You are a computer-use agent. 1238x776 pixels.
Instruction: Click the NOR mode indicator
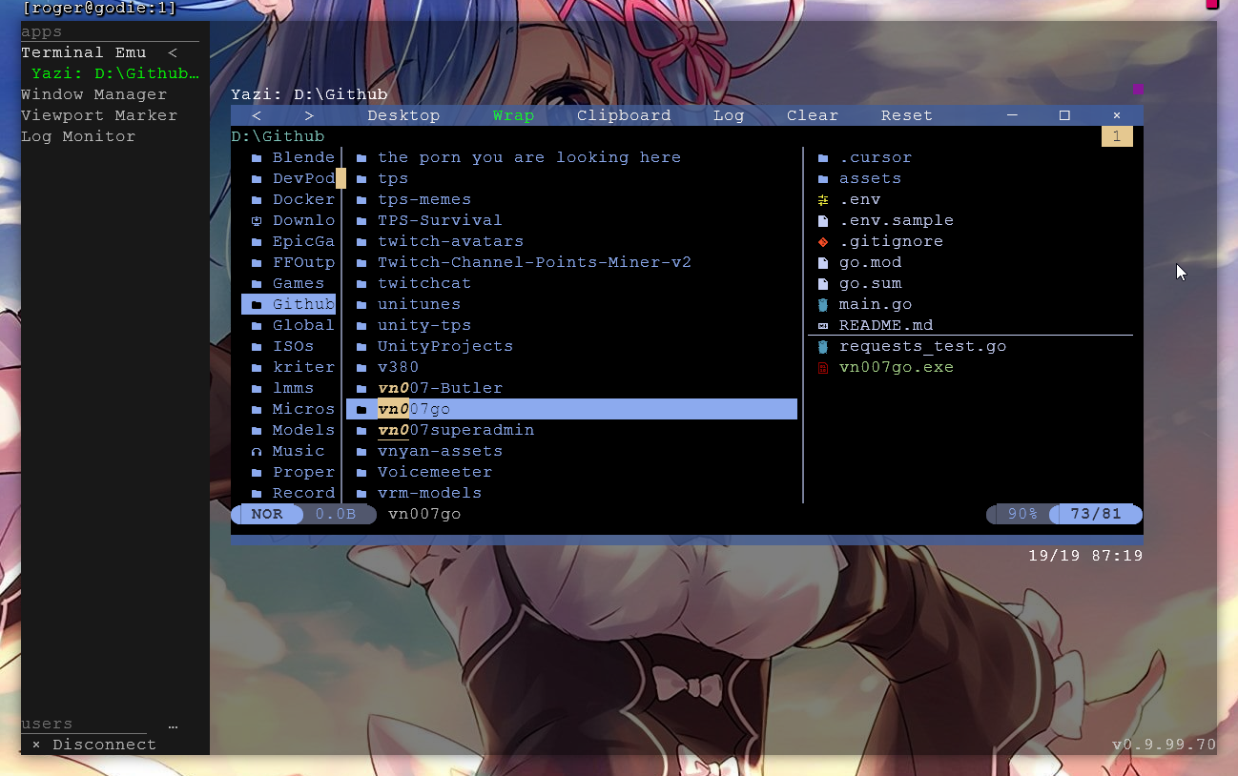267,514
